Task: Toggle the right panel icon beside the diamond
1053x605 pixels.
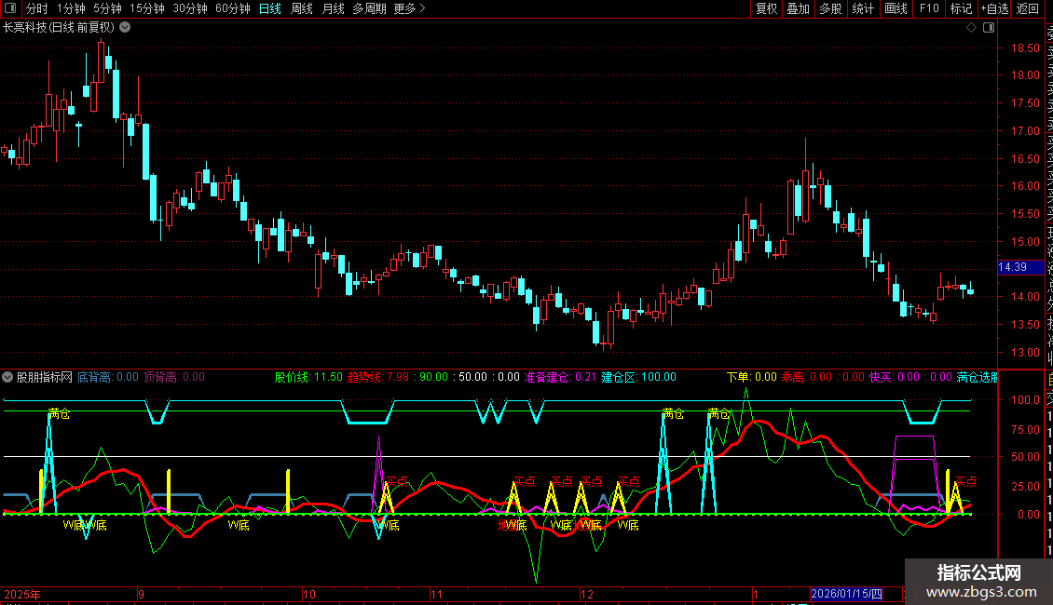Action: [989, 28]
